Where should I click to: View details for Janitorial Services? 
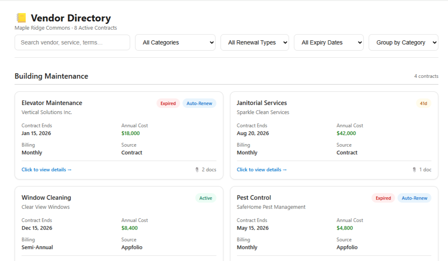(x=262, y=170)
